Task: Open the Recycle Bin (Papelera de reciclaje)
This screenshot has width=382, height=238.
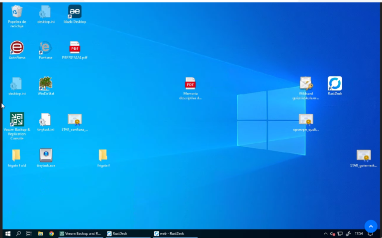Action: coord(16,12)
